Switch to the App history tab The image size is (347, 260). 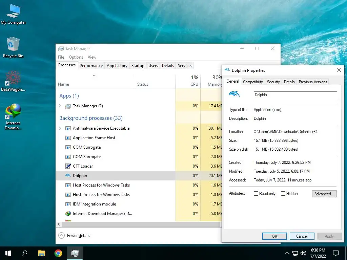[x=117, y=66]
